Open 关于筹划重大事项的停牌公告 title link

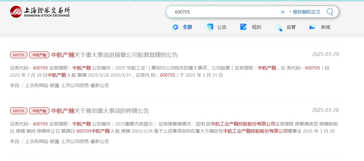coord(100,111)
